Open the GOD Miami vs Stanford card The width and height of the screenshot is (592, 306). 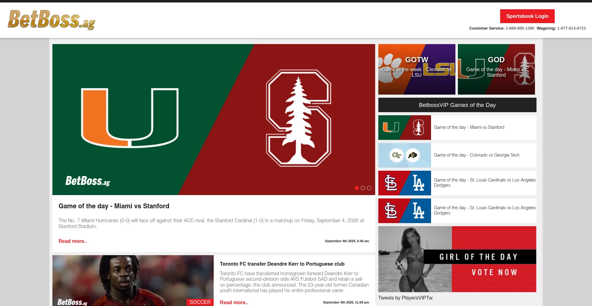coord(496,69)
